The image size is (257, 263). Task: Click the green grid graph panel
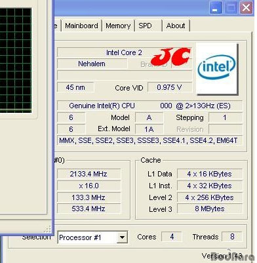pyautogui.click(x=16, y=60)
